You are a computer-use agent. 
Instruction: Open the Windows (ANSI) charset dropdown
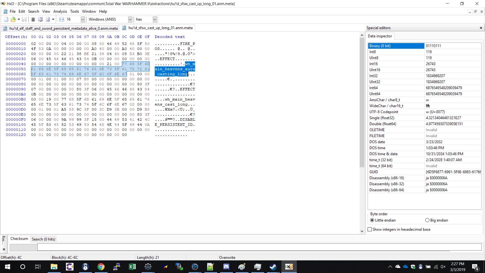[x=130, y=19]
